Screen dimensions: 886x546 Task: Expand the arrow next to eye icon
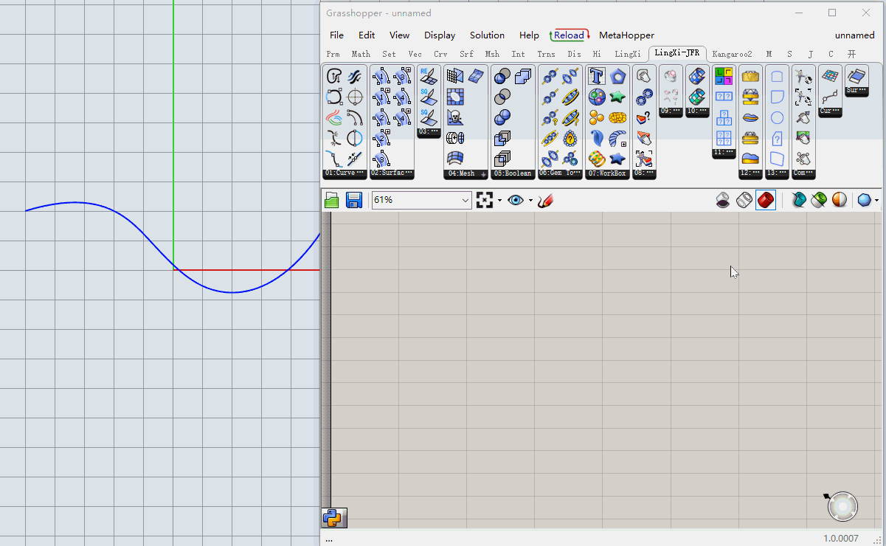(x=530, y=201)
